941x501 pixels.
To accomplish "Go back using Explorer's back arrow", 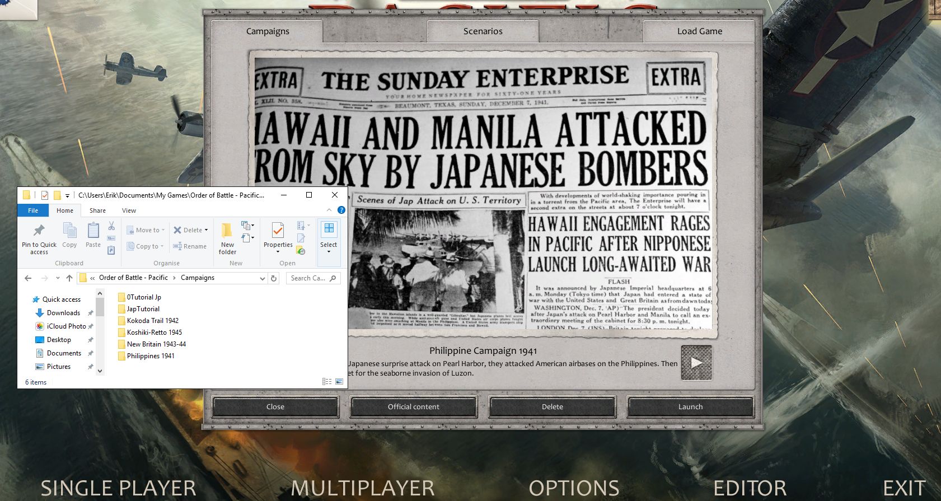I will 28,278.
